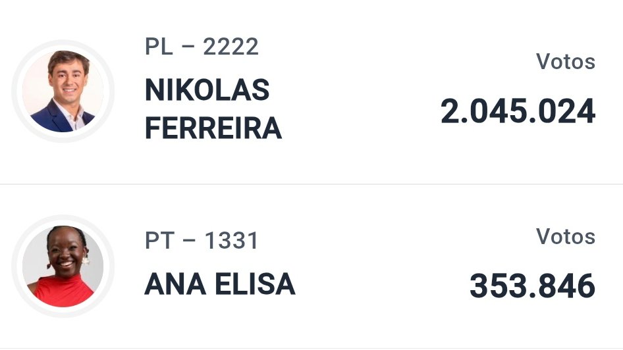Click the divider line between the candidates
Image resolution: width=623 pixels, height=350 pixels.
coord(311,184)
